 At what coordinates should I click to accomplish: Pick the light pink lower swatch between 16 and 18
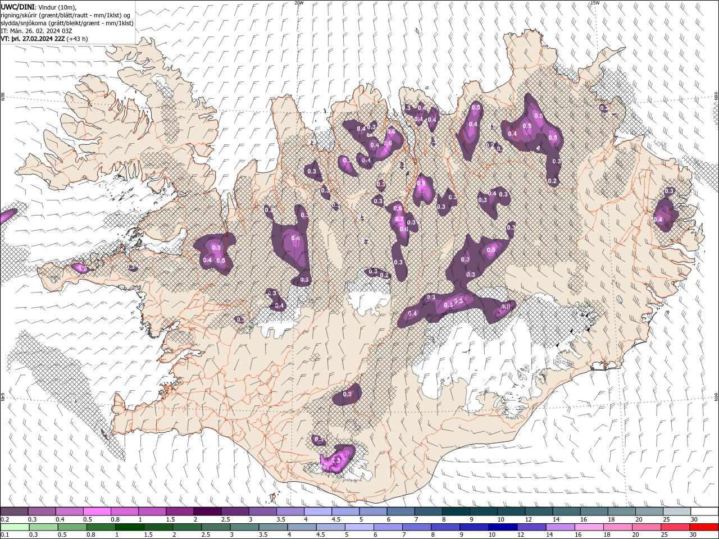pos(588,527)
